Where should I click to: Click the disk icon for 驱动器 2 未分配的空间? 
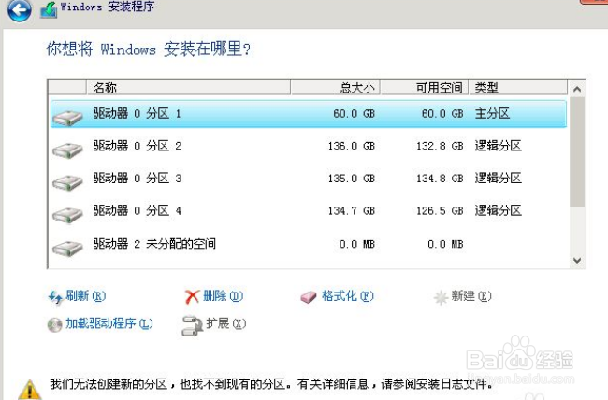68,248
